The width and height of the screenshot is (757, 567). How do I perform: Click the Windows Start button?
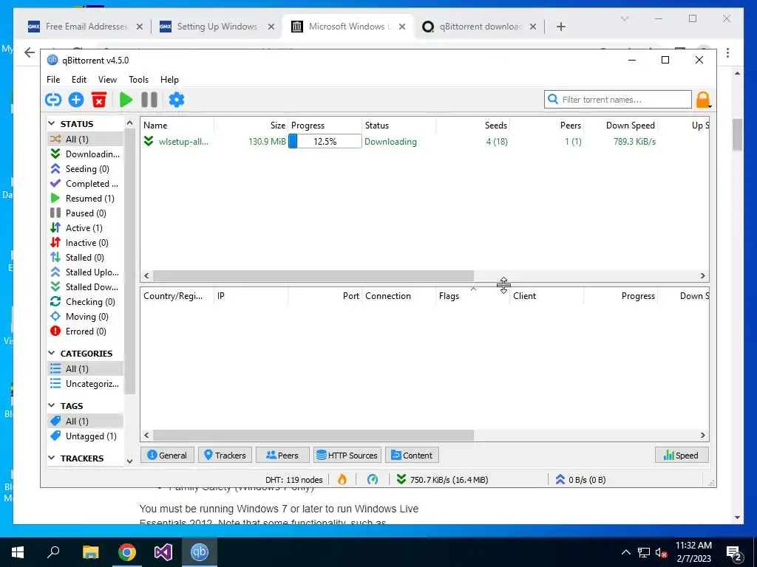(x=18, y=552)
